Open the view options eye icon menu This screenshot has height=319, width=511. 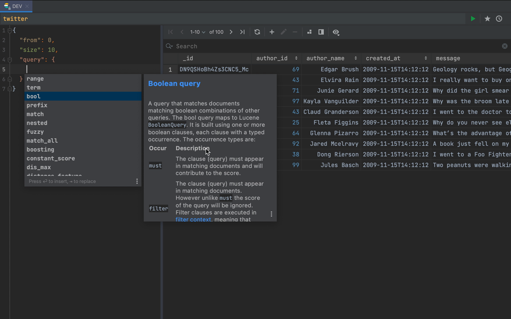tap(336, 32)
